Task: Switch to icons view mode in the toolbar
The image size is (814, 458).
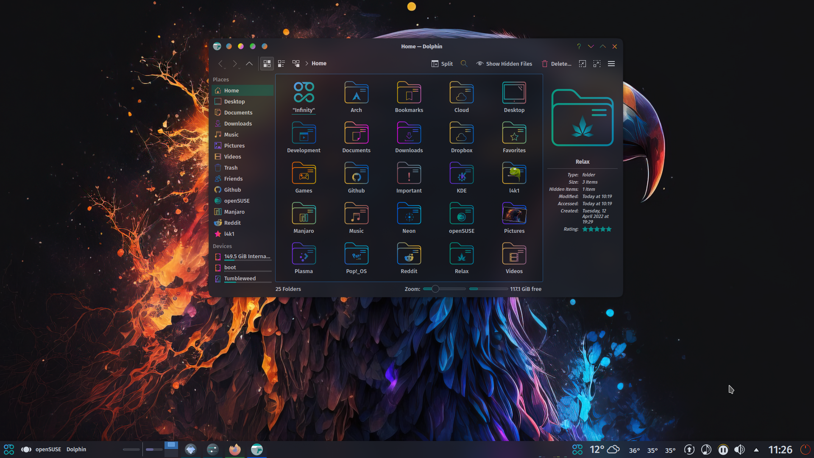Action: [267, 64]
